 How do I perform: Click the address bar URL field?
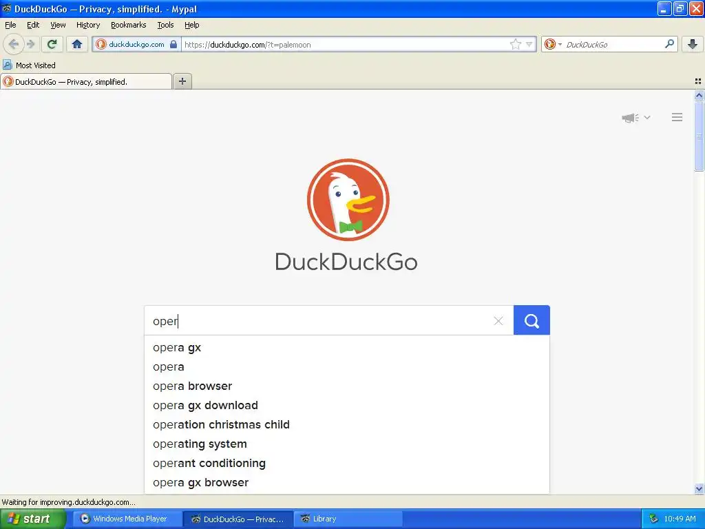[344, 44]
